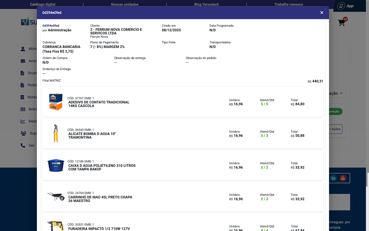Select Nossas unidades in top menu

pyautogui.click(x=125, y=4)
